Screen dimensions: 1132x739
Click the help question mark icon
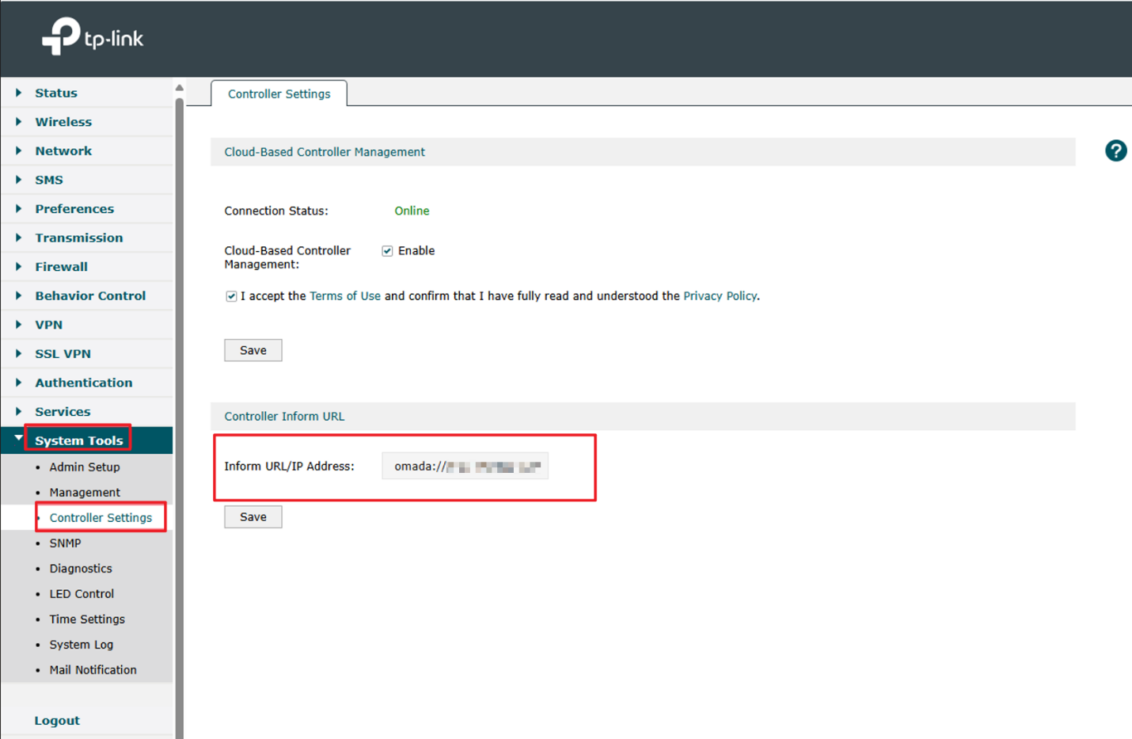(1115, 150)
